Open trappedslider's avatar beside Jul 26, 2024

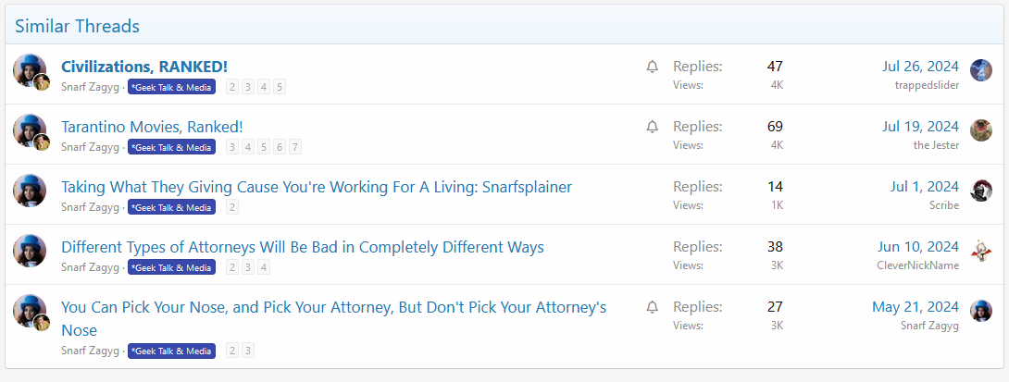tap(981, 70)
